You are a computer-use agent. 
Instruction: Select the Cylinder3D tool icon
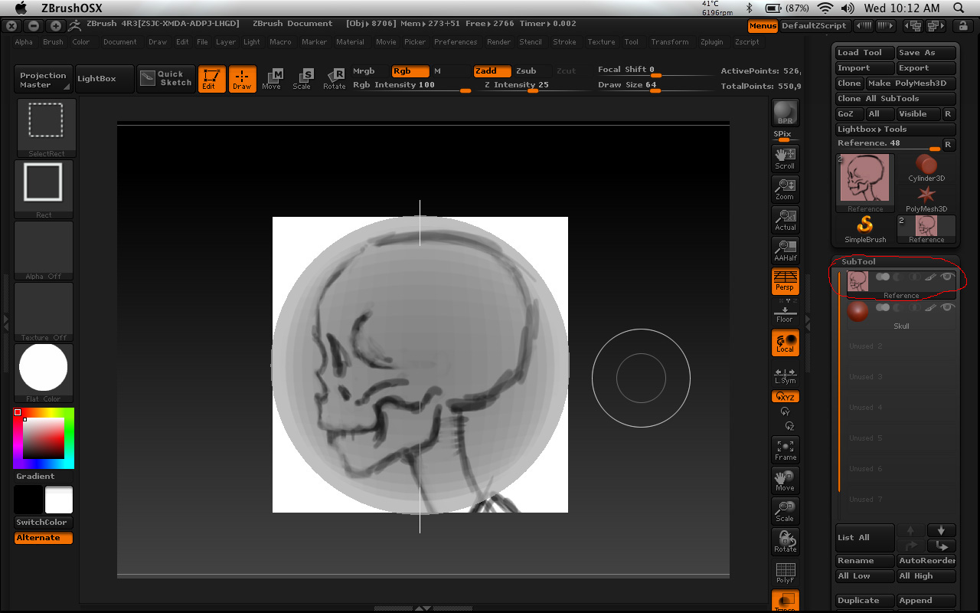(926, 168)
